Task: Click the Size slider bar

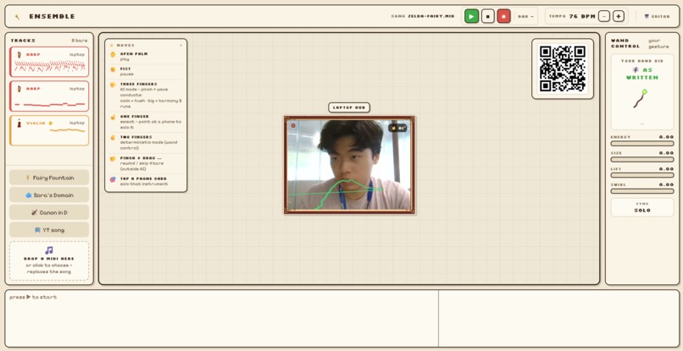Action: tap(642, 160)
